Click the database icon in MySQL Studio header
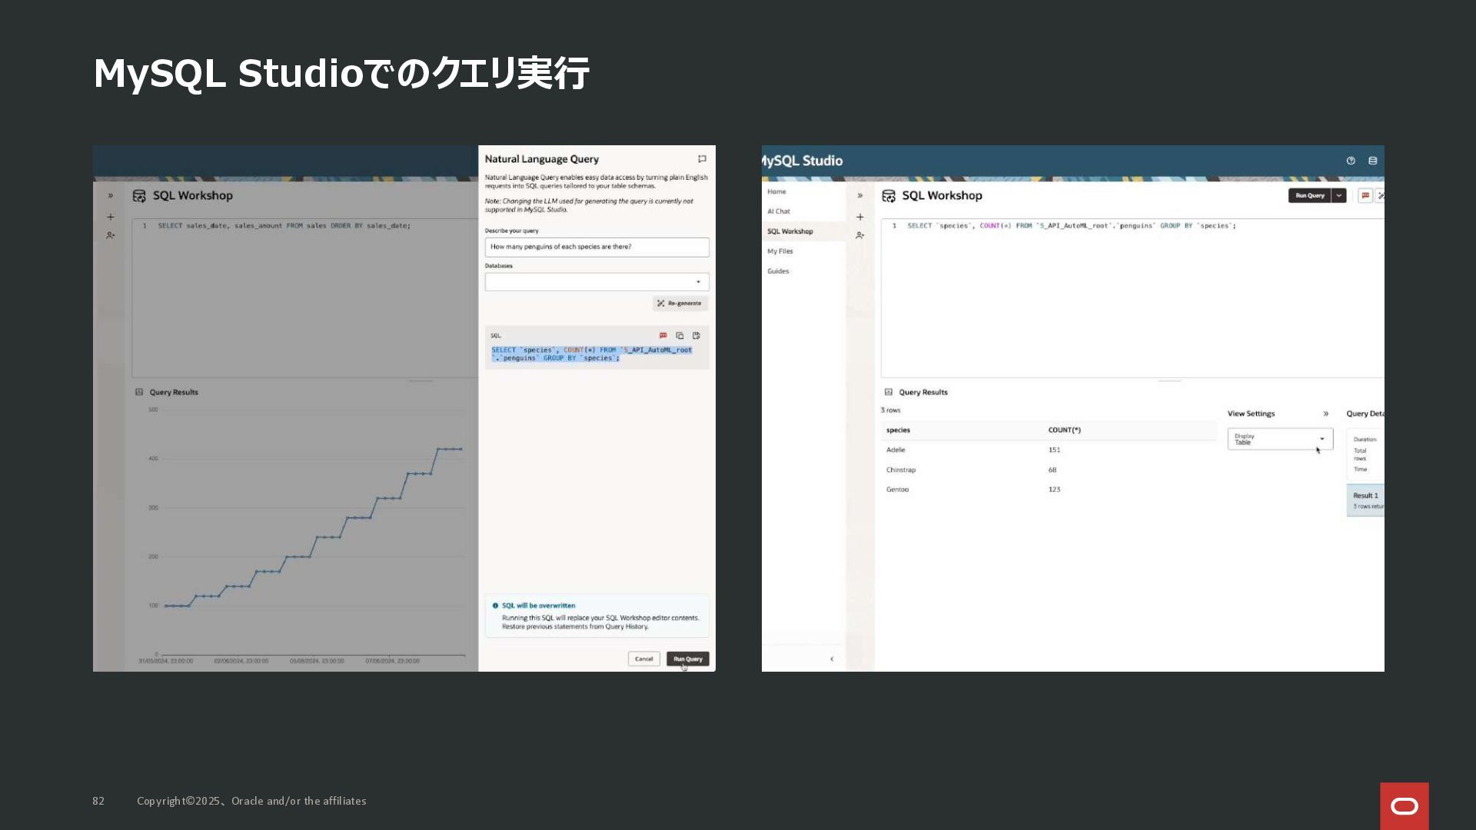Viewport: 1476px width, 830px height. 1373,161
